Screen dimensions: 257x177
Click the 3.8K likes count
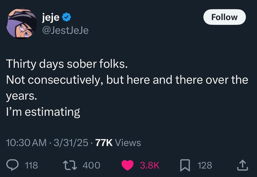click(x=150, y=165)
